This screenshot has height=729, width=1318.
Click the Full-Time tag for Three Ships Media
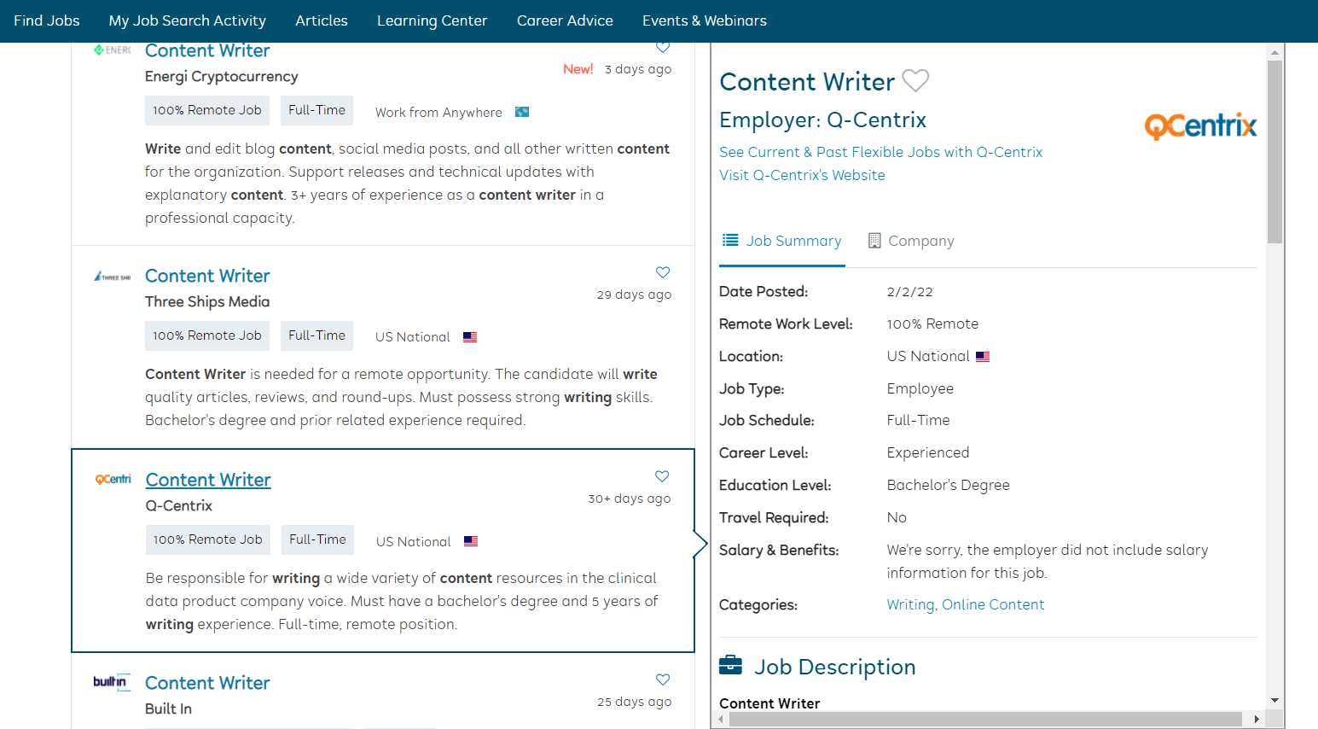(316, 335)
